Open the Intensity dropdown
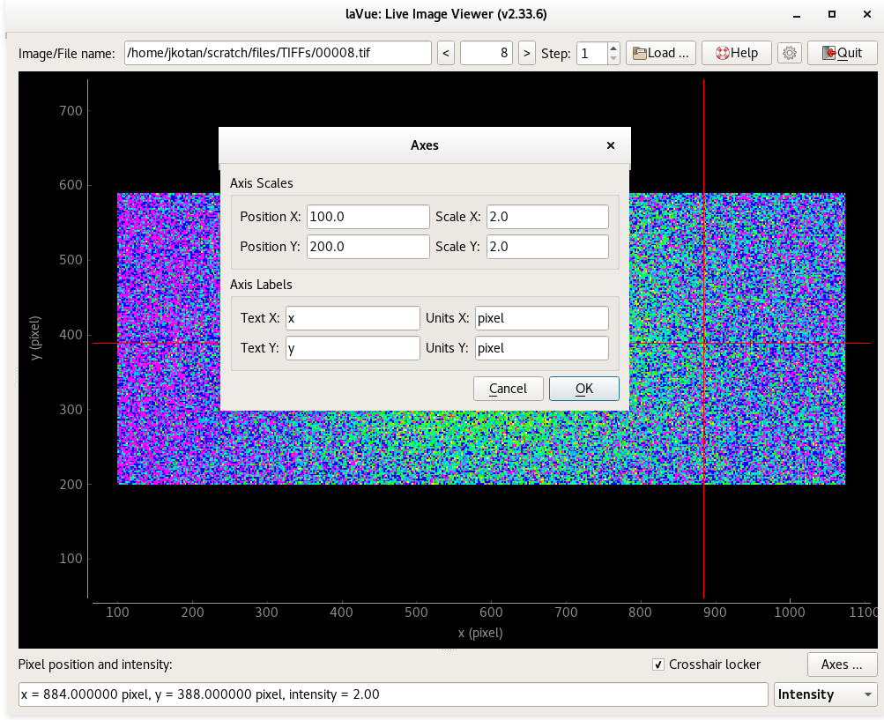Screen dimensions: 884x720 pyautogui.click(x=826, y=694)
